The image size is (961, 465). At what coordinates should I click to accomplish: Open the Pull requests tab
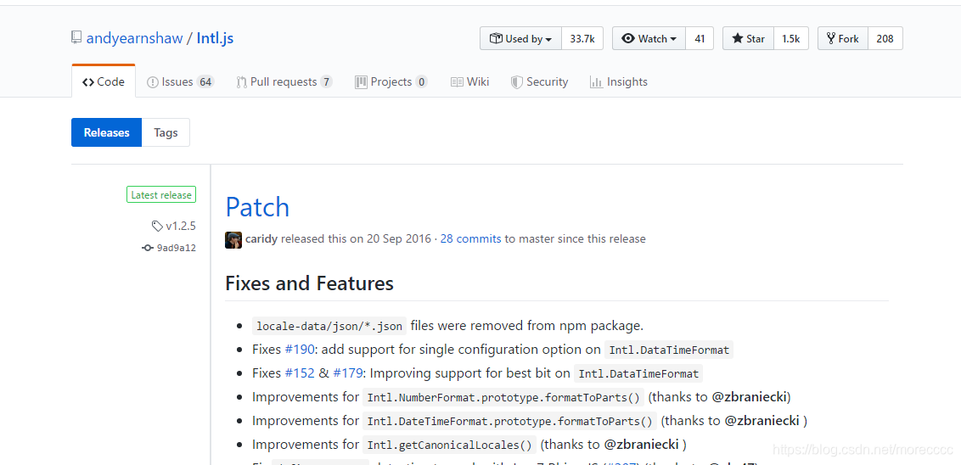click(x=284, y=81)
